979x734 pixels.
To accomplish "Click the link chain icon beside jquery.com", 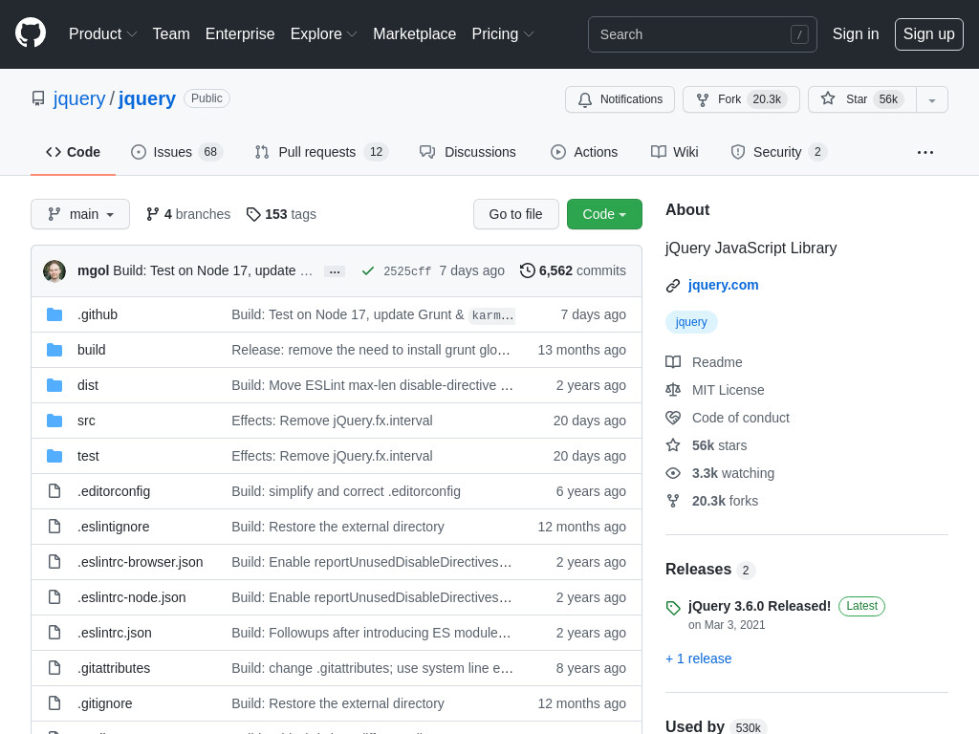I will click(673, 286).
